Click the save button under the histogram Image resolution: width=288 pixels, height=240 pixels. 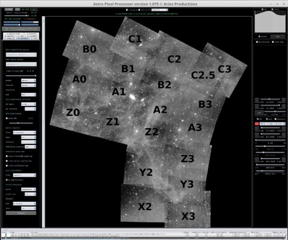coord(278,37)
